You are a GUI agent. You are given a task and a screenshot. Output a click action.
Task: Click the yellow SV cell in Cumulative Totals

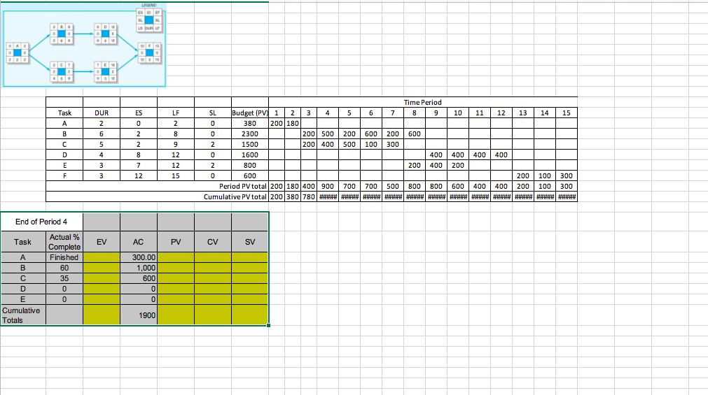(x=250, y=315)
